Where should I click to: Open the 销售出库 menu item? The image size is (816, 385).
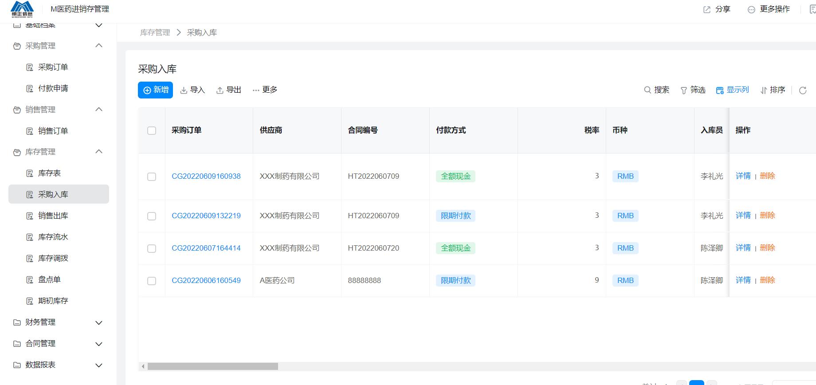pos(59,216)
